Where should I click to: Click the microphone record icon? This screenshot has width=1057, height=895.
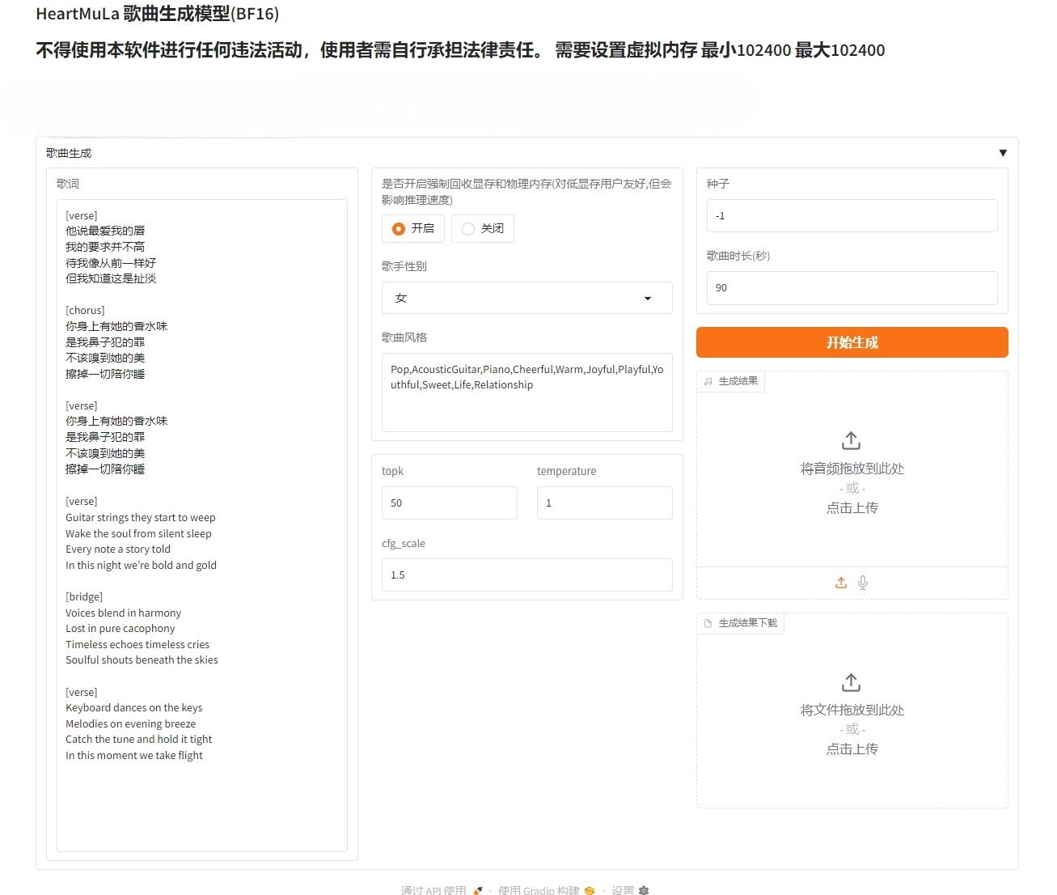pyautogui.click(x=863, y=583)
